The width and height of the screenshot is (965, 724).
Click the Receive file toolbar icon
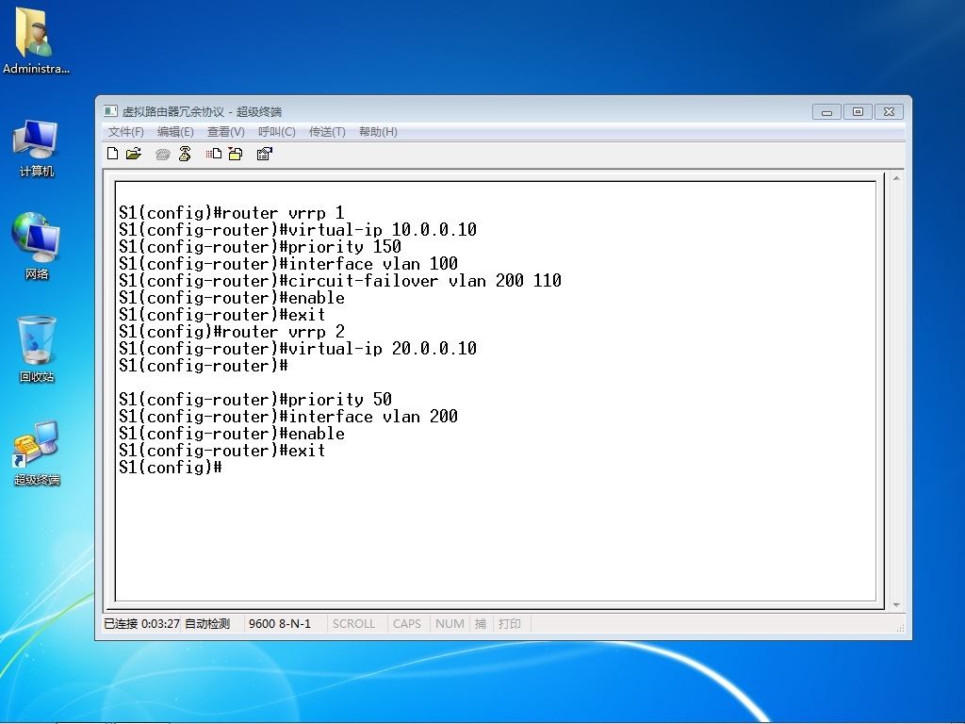point(236,154)
